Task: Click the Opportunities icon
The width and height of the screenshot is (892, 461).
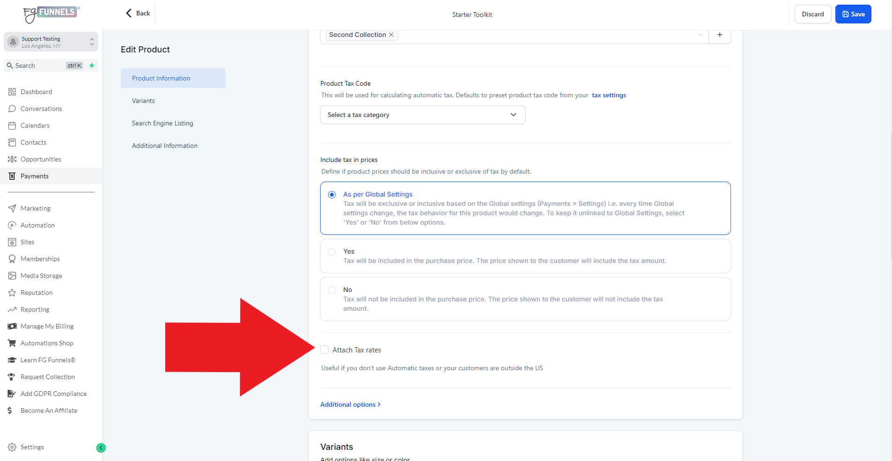Action: tap(12, 159)
